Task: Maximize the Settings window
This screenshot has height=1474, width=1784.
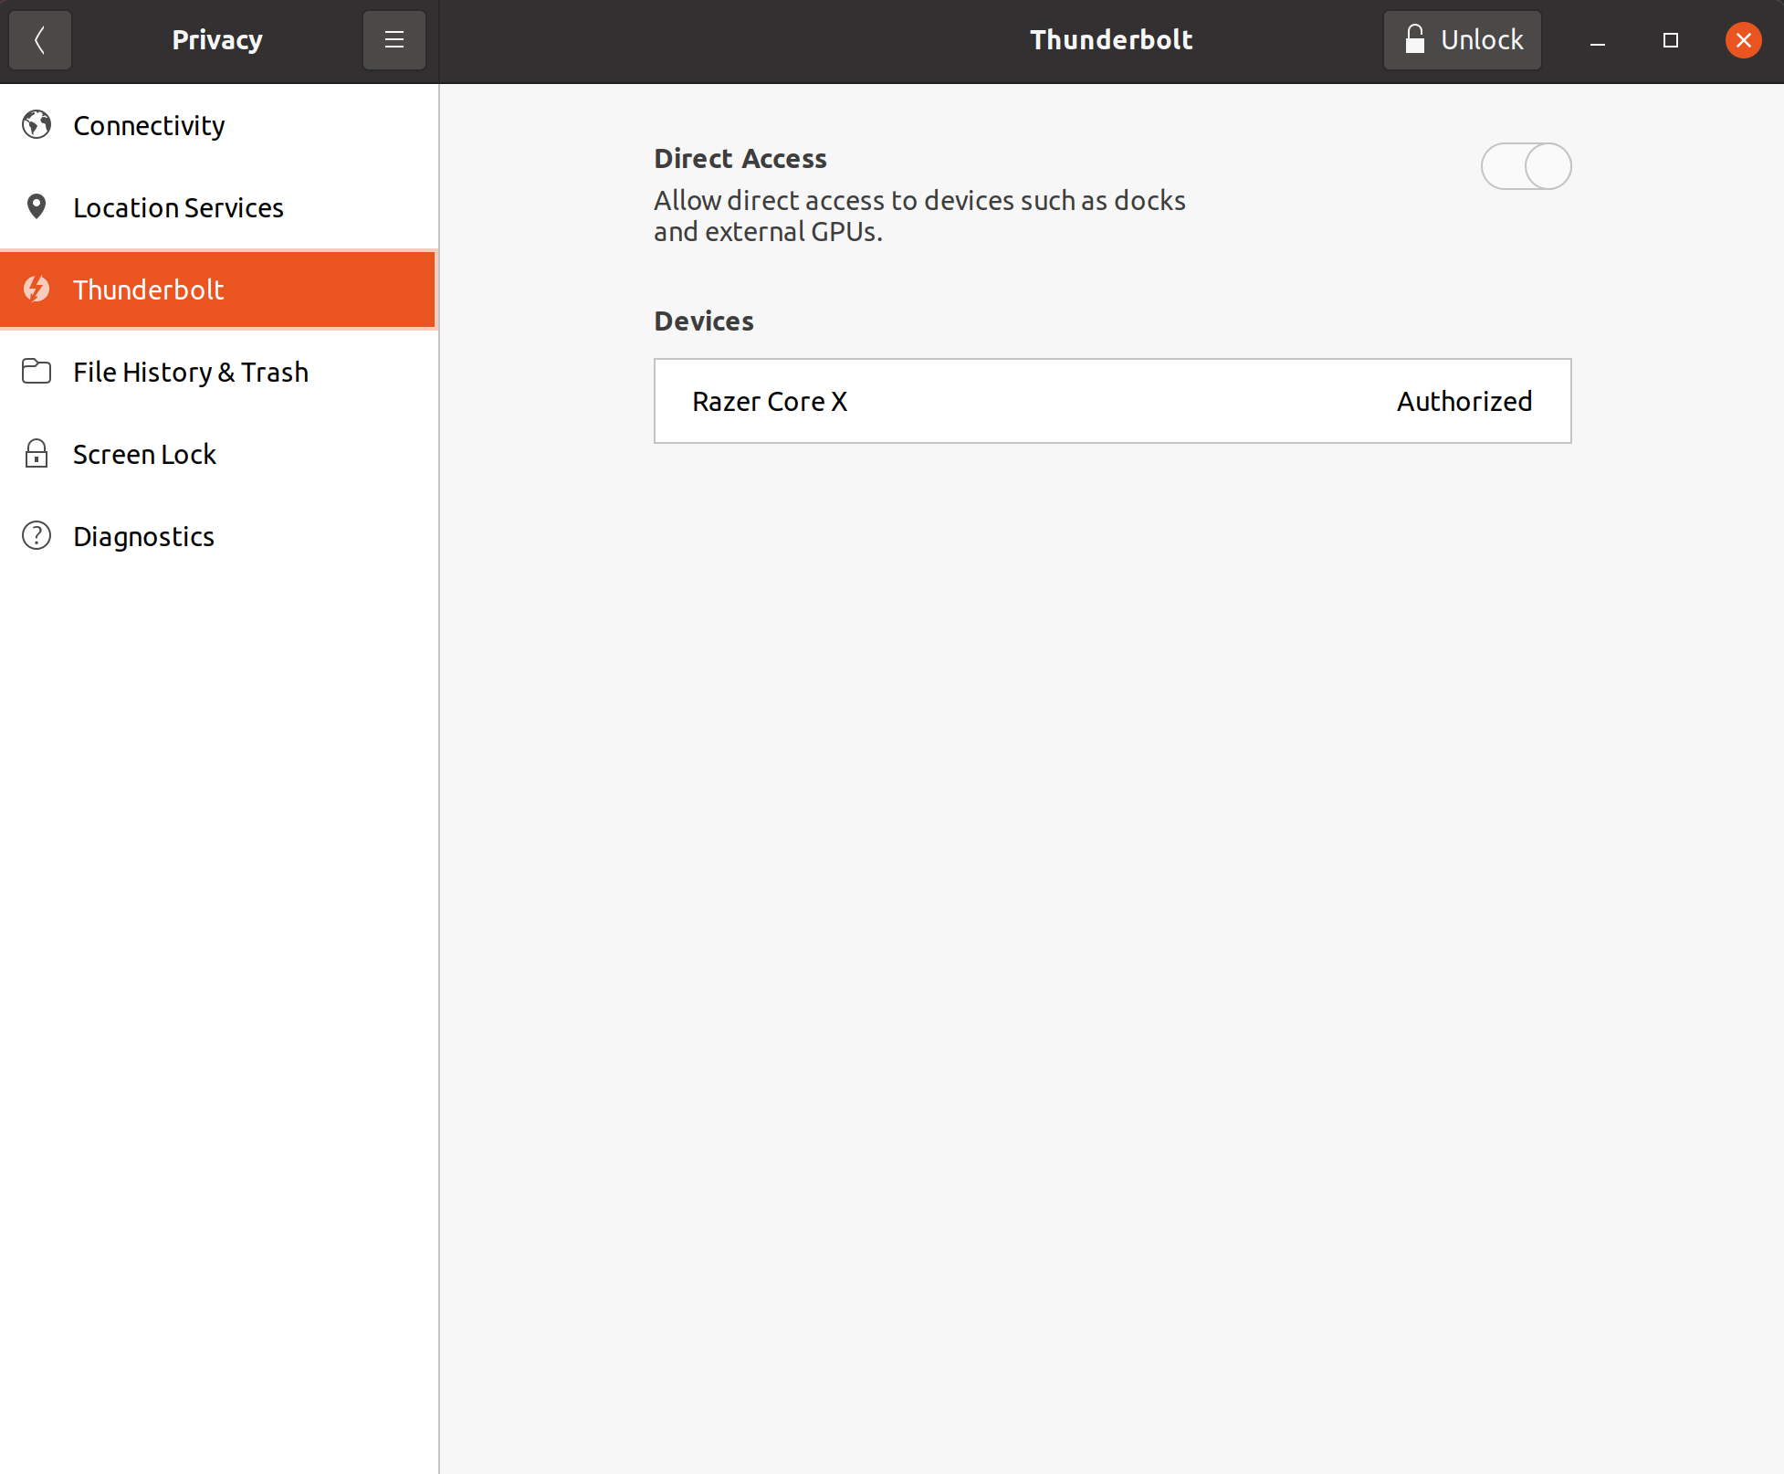Action: click(x=1671, y=40)
